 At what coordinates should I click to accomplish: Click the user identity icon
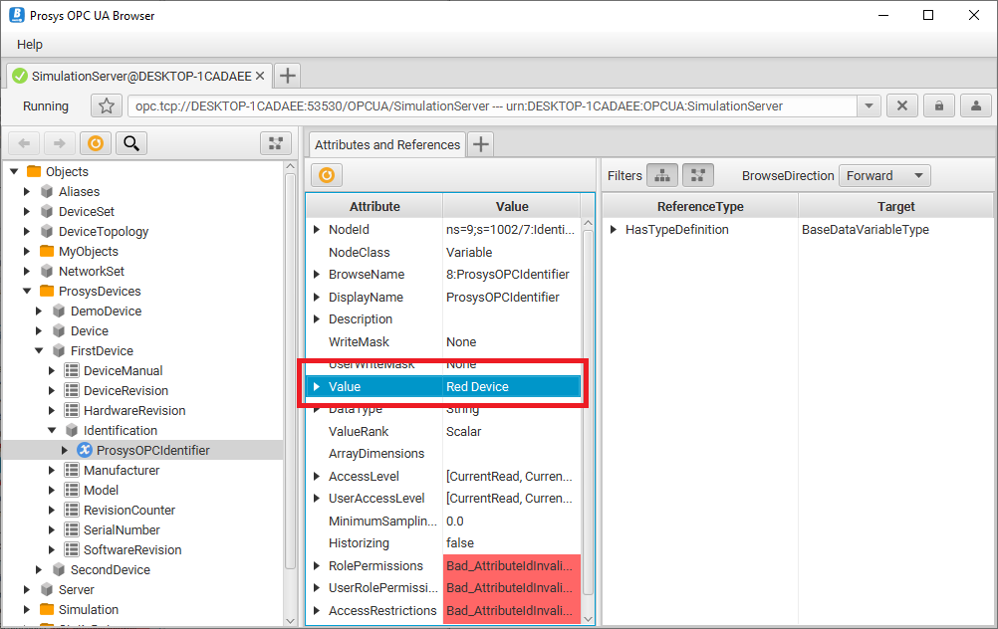[x=976, y=106]
